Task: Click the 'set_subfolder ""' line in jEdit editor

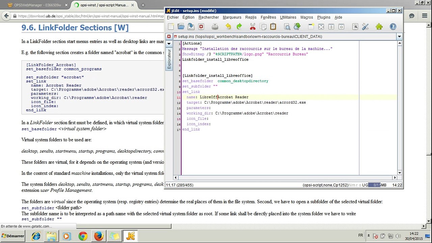Action: click(200, 86)
